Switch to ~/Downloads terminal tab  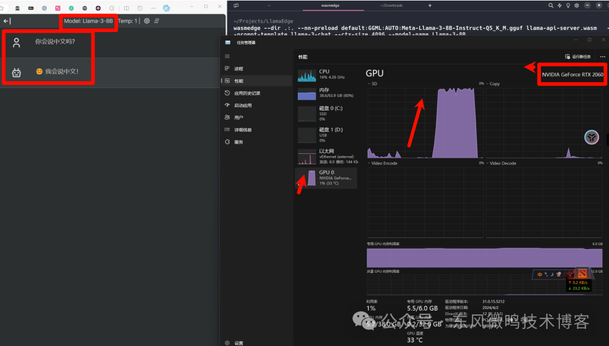(391, 6)
